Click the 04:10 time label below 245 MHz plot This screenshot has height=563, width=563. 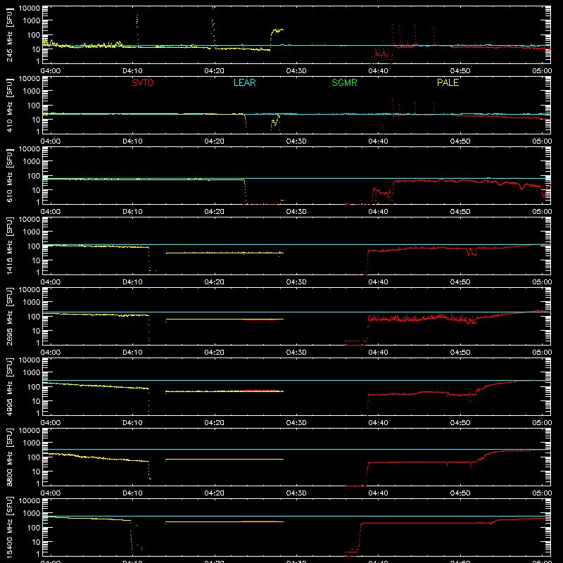pyautogui.click(x=132, y=71)
